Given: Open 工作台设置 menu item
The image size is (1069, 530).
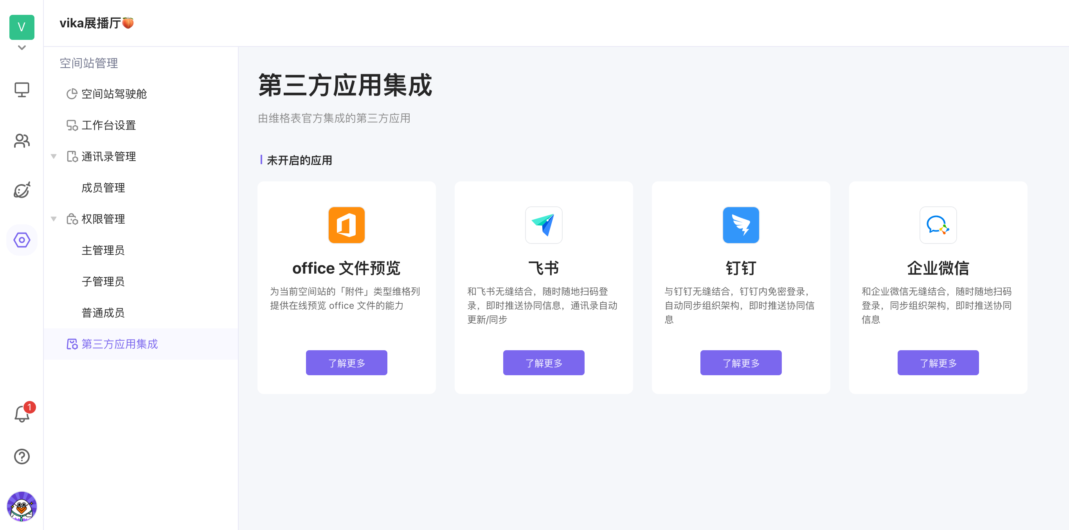Looking at the screenshot, I should 141,125.
